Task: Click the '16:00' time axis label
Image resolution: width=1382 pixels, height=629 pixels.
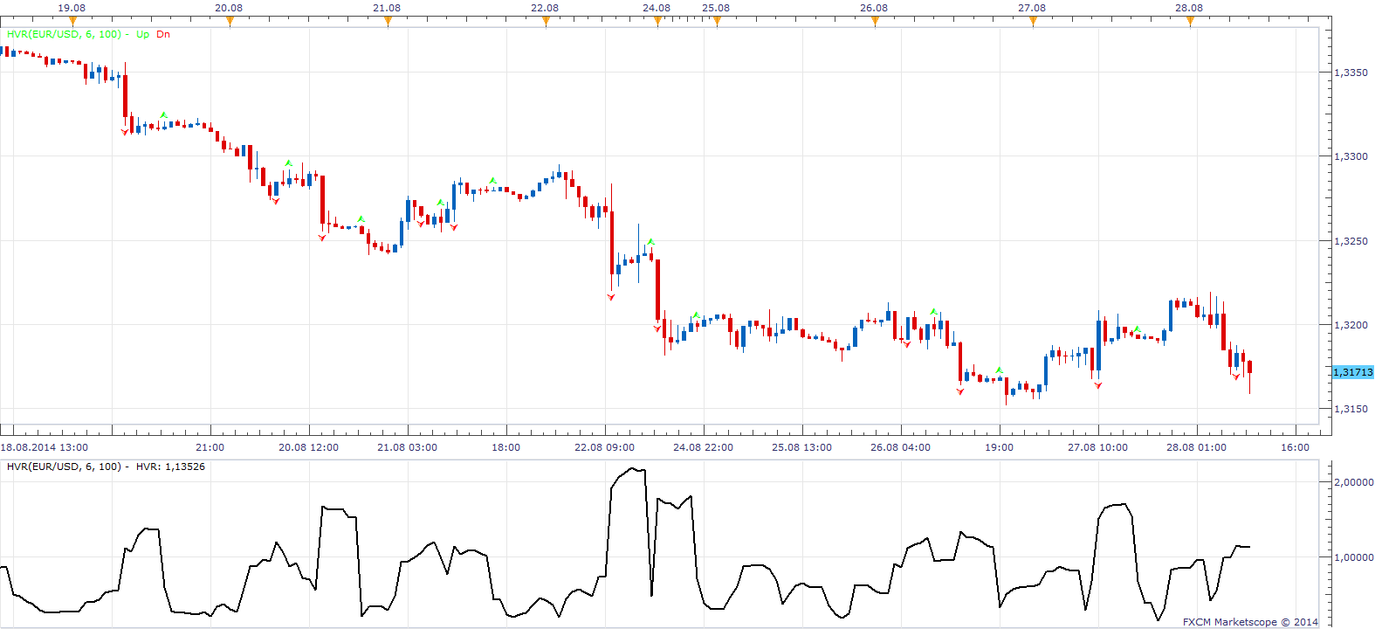Action: pos(1295,447)
